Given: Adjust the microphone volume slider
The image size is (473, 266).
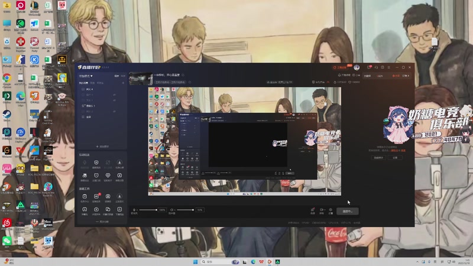Looking at the screenshot, I should coord(148,210).
